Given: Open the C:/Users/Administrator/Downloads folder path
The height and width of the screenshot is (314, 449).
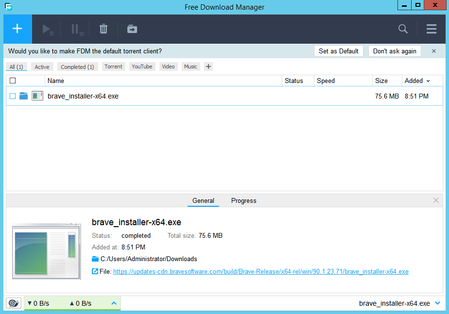Looking at the screenshot, I should pos(149,259).
